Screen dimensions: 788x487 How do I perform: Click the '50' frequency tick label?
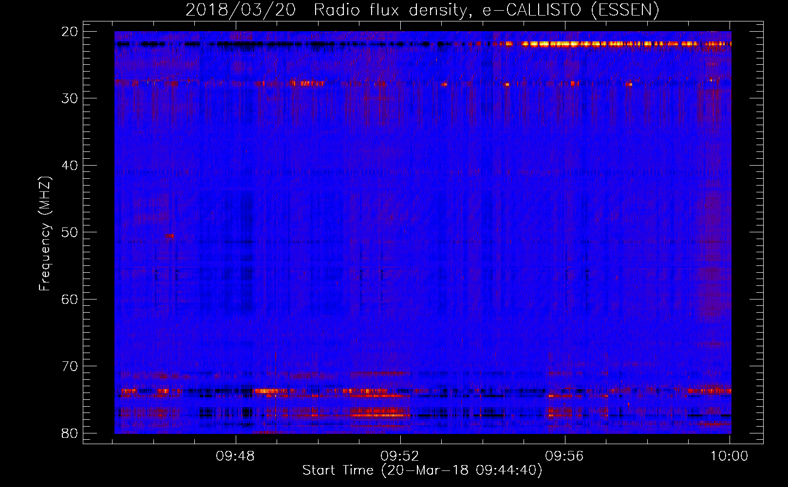[x=70, y=232]
